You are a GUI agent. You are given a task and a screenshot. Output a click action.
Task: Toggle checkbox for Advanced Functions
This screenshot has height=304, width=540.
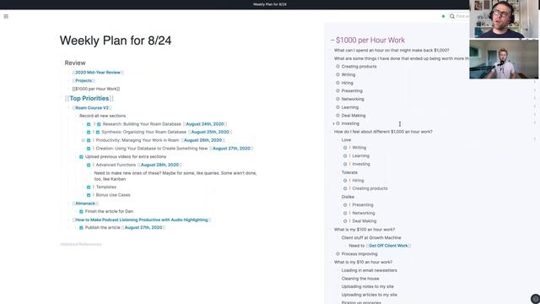point(89,166)
